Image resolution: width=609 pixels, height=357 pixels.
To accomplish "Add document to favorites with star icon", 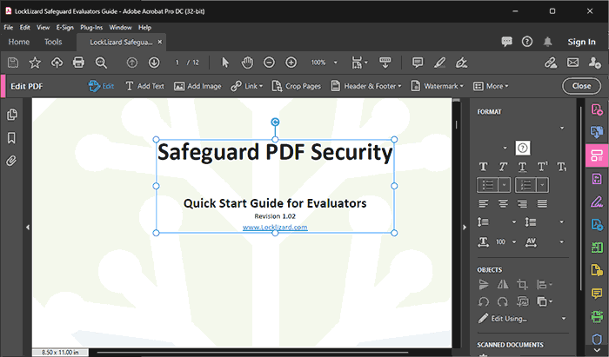I will coord(35,63).
